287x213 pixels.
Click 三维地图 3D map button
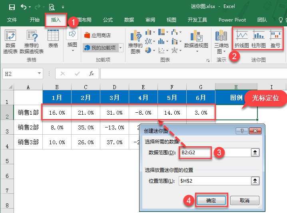[x=221, y=42]
